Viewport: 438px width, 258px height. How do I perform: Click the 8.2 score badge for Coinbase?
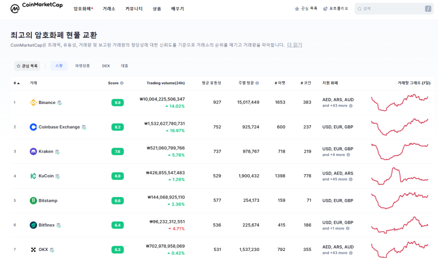[117, 127]
